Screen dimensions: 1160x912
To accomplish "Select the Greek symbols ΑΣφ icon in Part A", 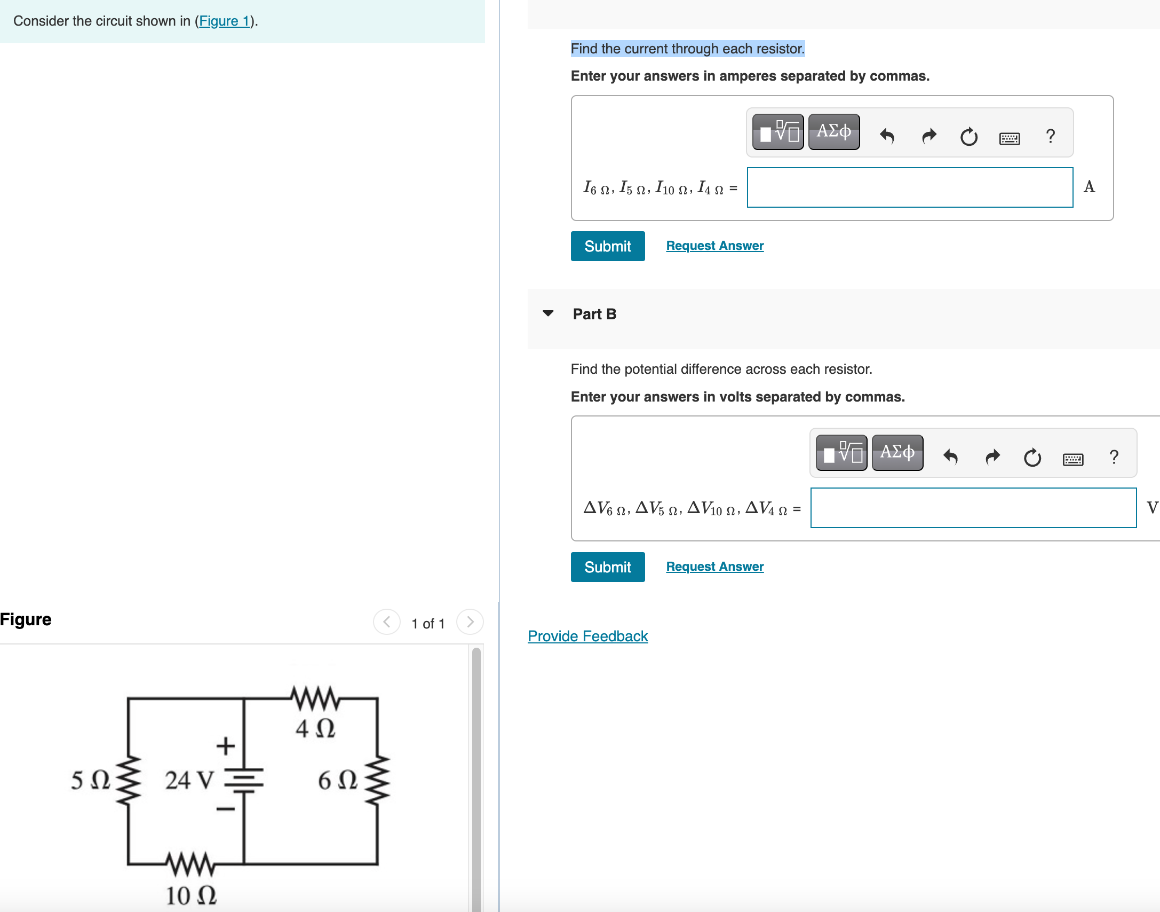I will coord(833,132).
